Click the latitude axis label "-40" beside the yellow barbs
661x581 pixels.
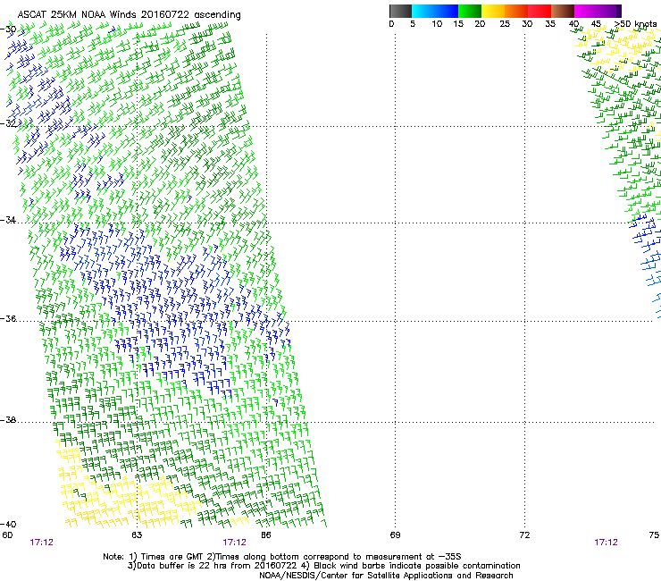8,524
